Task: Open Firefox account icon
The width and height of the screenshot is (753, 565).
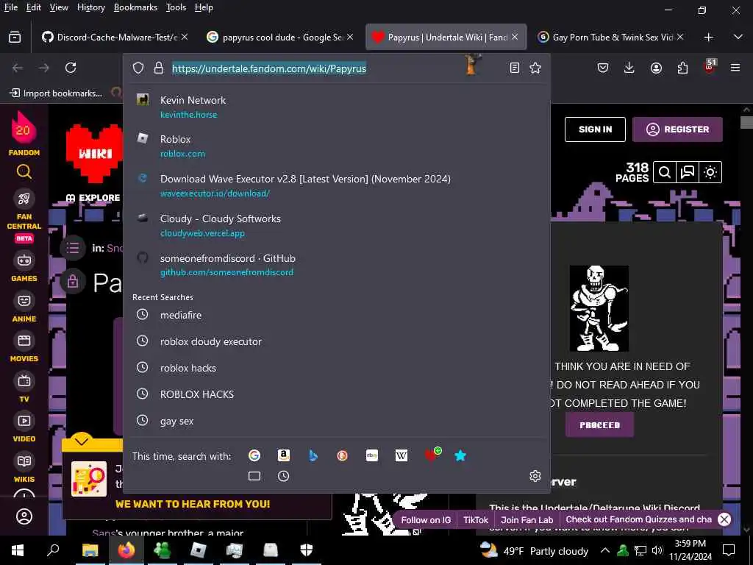Action: pos(656,68)
